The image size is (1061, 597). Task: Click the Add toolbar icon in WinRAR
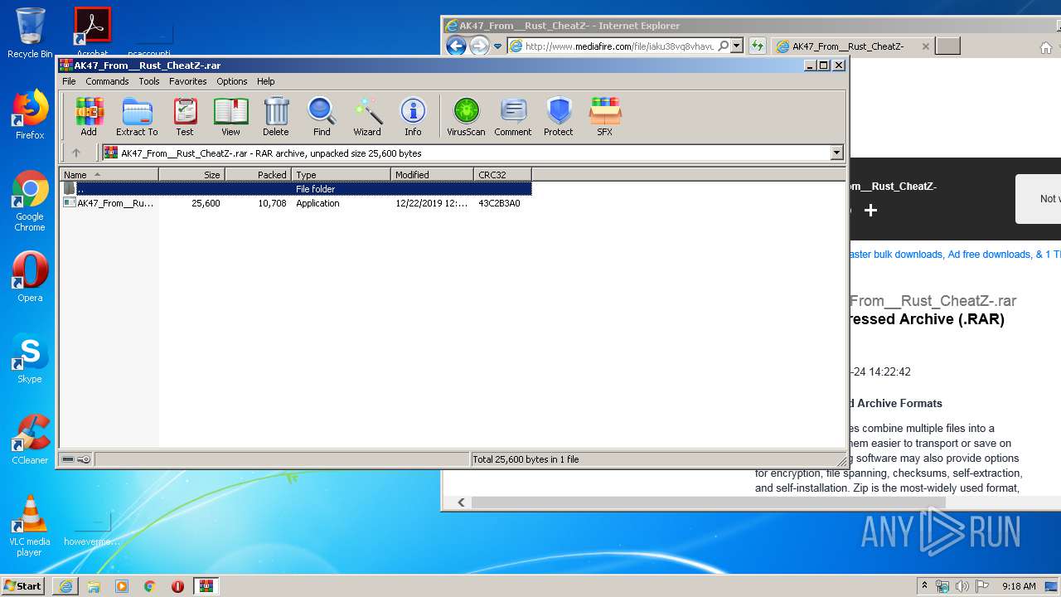[88, 116]
